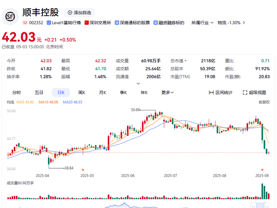Expand the 所属行业 dropdown
The image size is (277, 208).
point(203,23)
